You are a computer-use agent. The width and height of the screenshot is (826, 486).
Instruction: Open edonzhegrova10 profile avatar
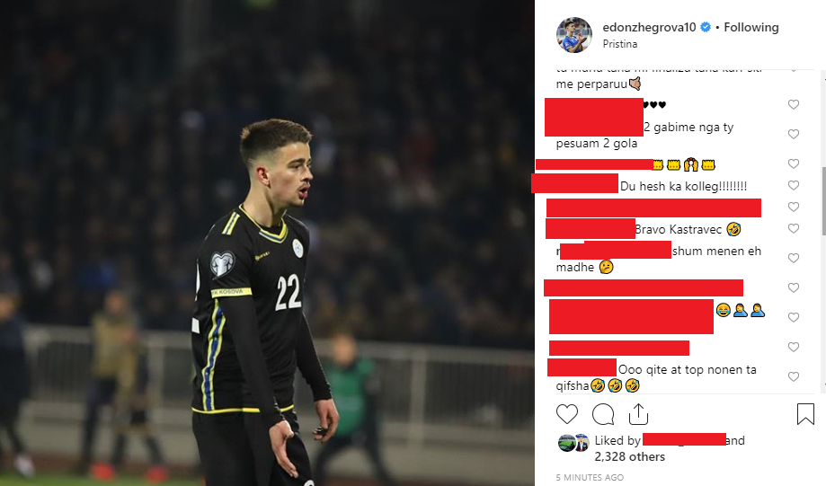pyautogui.click(x=574, y=35)
